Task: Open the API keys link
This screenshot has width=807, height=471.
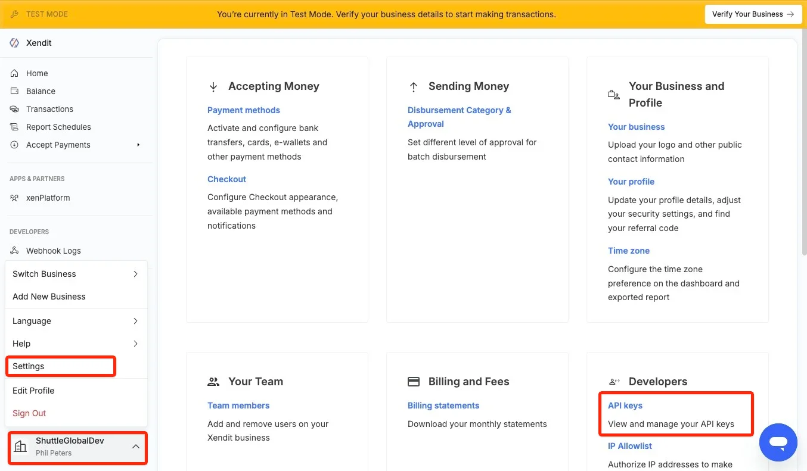Action: coord(625,406)
